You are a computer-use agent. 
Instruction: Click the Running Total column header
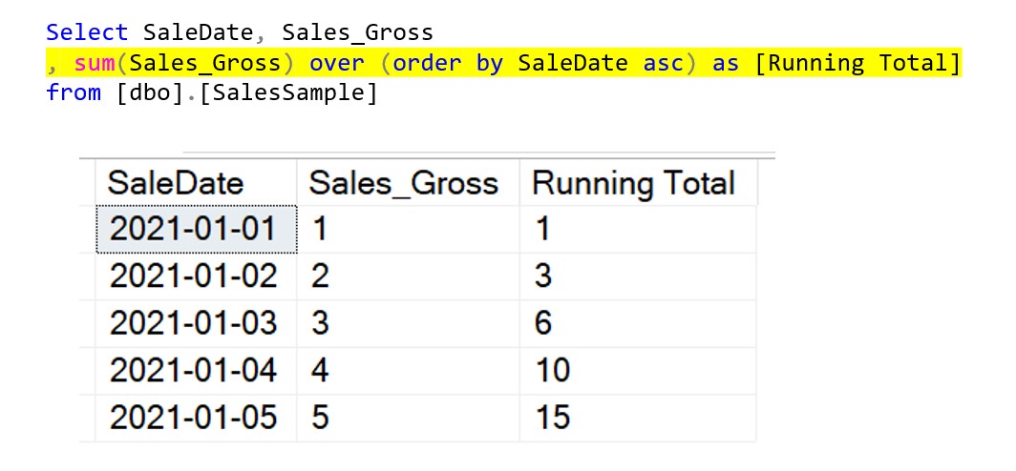[633, 182]
